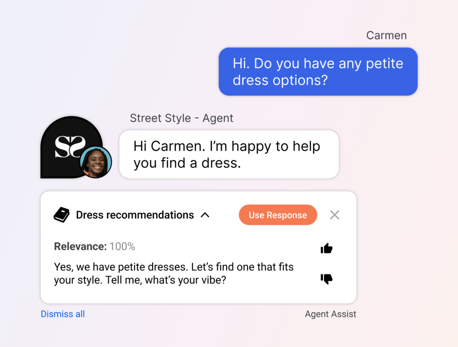Close the Dress recommendations suggestion card
The image size is (458, 347).
coord(335,215)
